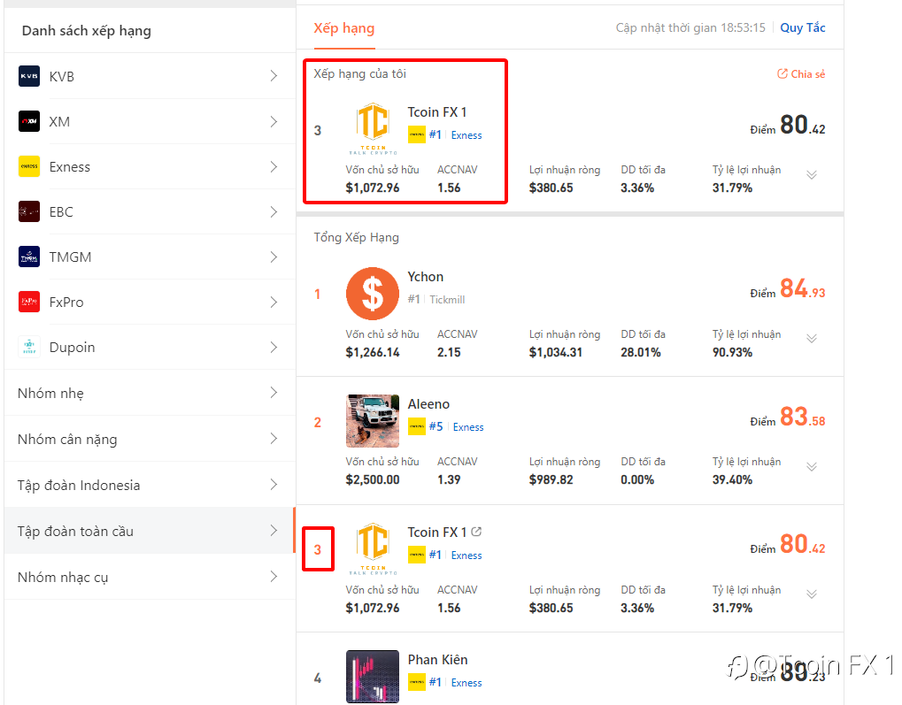Image resolution: width=902 pixels, height=705 pixels.
Task: Click Ychon's score 84.93
Action: pos(803,288)
